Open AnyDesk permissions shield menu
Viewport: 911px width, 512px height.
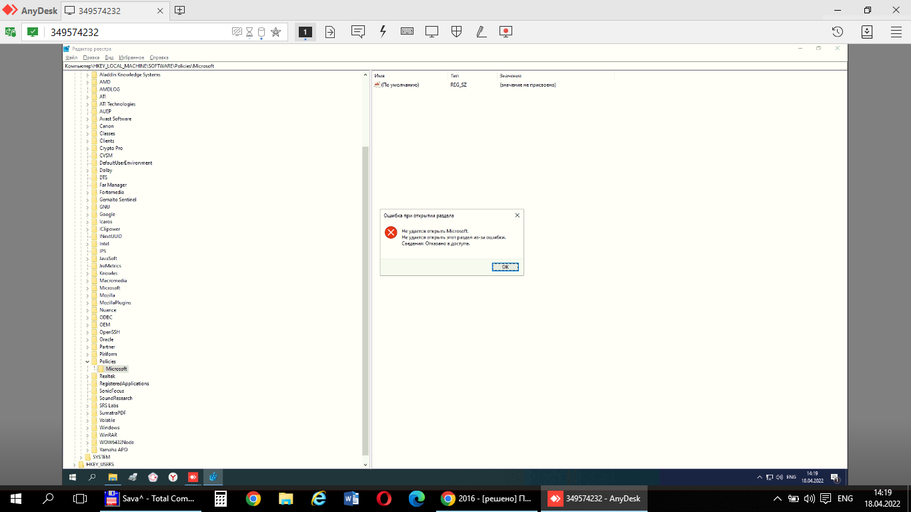[456, 31]
